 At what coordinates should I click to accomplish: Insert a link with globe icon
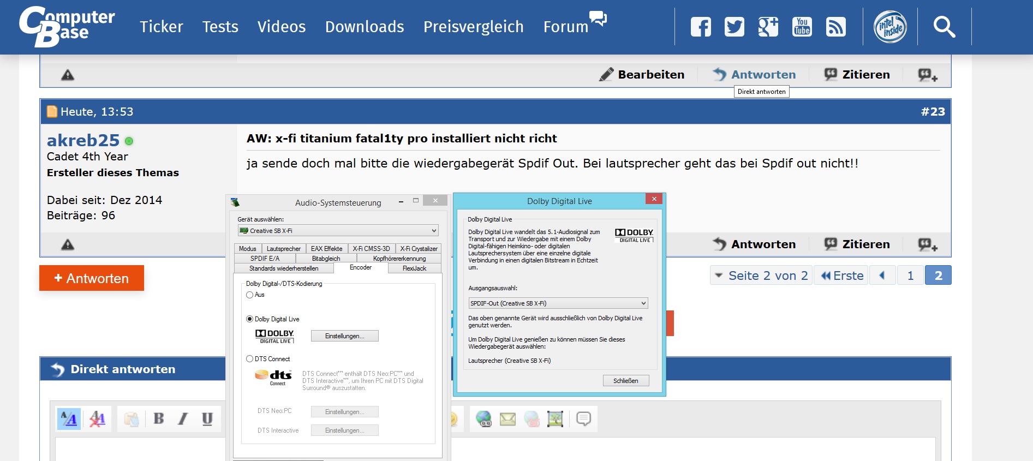click(x=483, y=419)
